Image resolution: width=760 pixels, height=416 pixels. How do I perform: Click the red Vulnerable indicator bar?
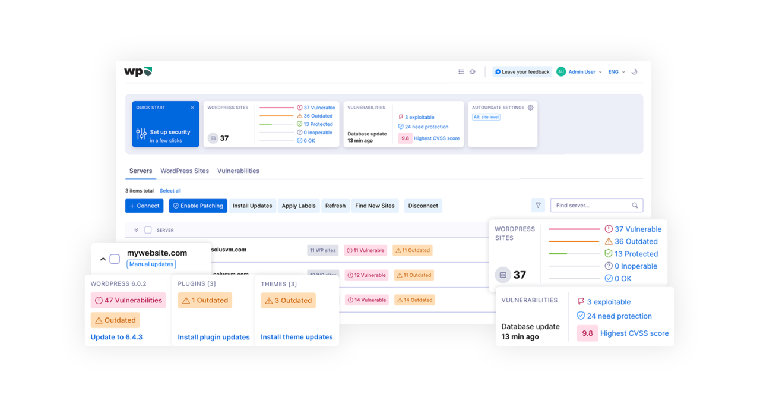point(276,108)
